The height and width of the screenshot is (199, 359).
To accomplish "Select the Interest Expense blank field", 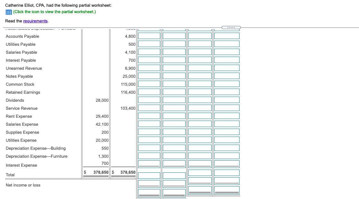I will tap(149, 163).
